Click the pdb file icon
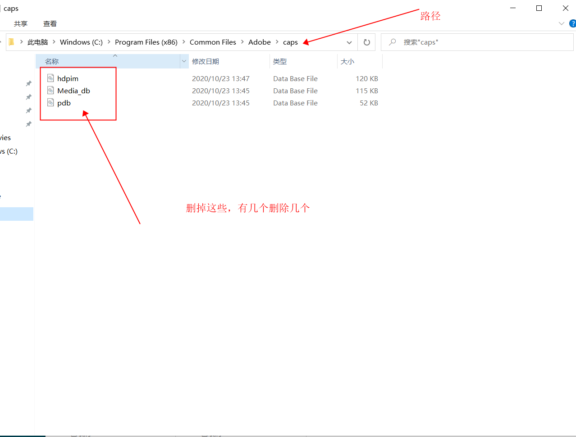Screen dimensions: 576x437 [x=50, y=103]
